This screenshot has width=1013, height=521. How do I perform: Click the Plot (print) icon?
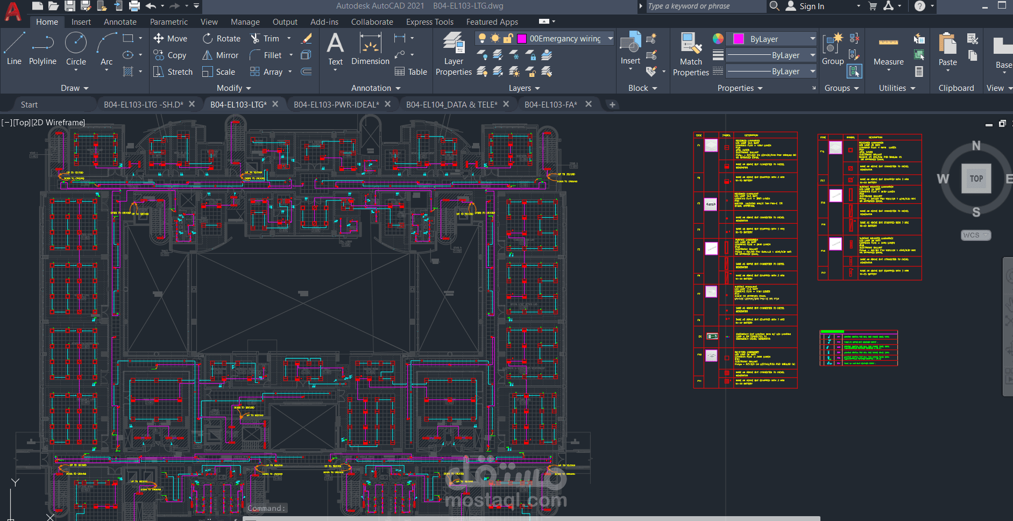134,6
